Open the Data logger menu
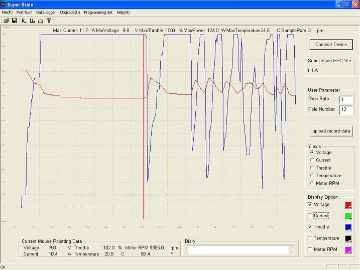Screen dimensions: 360x270 tap(46, 13)
